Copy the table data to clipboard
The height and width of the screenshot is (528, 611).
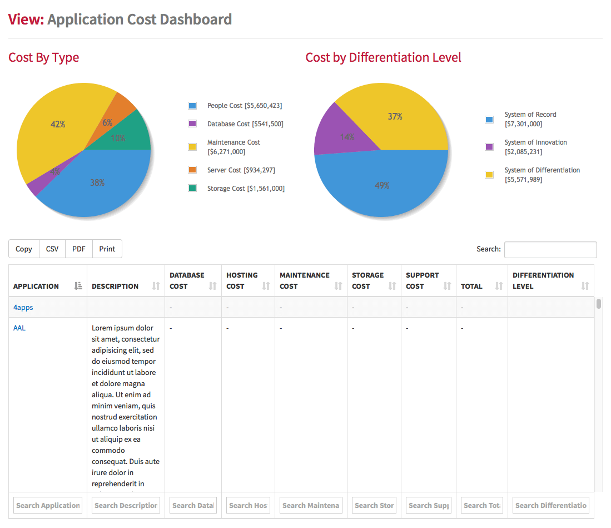point(23,249)
